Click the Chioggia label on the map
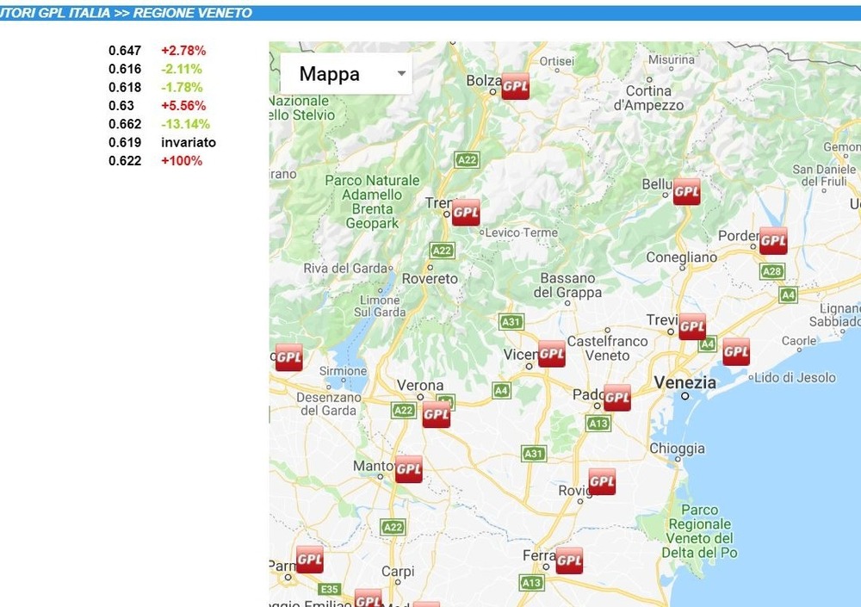This screenshot has width=861, height=607. click(x=677, y=449)
